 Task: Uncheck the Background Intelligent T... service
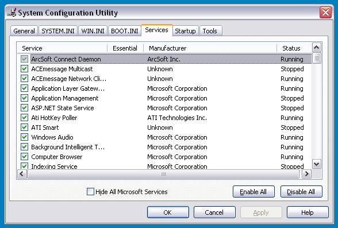pos(24,147)
